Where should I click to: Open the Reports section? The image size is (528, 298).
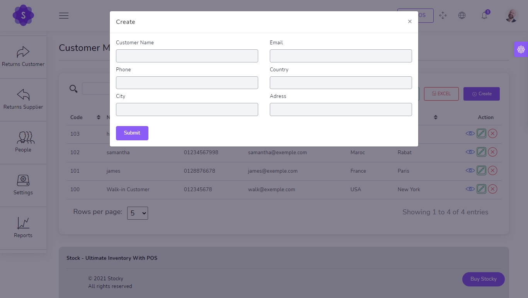[x=23, y=227]
